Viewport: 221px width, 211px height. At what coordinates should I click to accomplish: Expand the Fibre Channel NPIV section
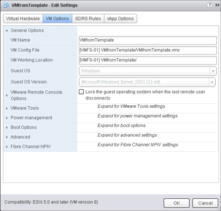coord(7,147)
